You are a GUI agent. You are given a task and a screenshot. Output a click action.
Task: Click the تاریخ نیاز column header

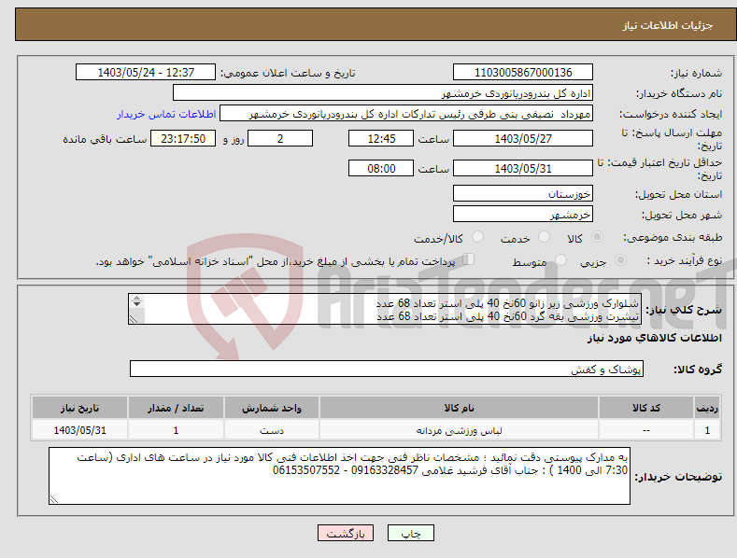coord(80,408)
